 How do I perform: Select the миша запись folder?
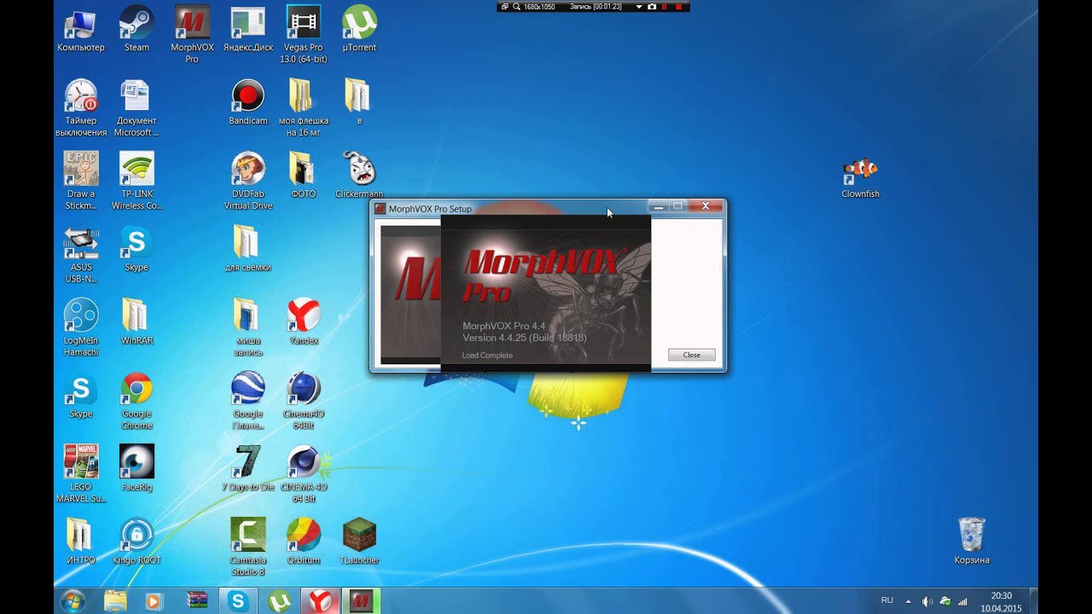pos(248,327)
